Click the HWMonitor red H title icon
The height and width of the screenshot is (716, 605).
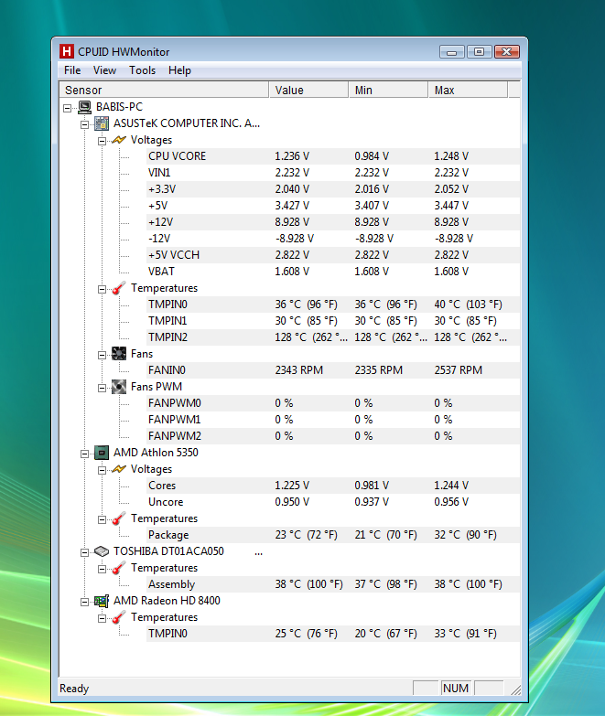pos(67,51)
